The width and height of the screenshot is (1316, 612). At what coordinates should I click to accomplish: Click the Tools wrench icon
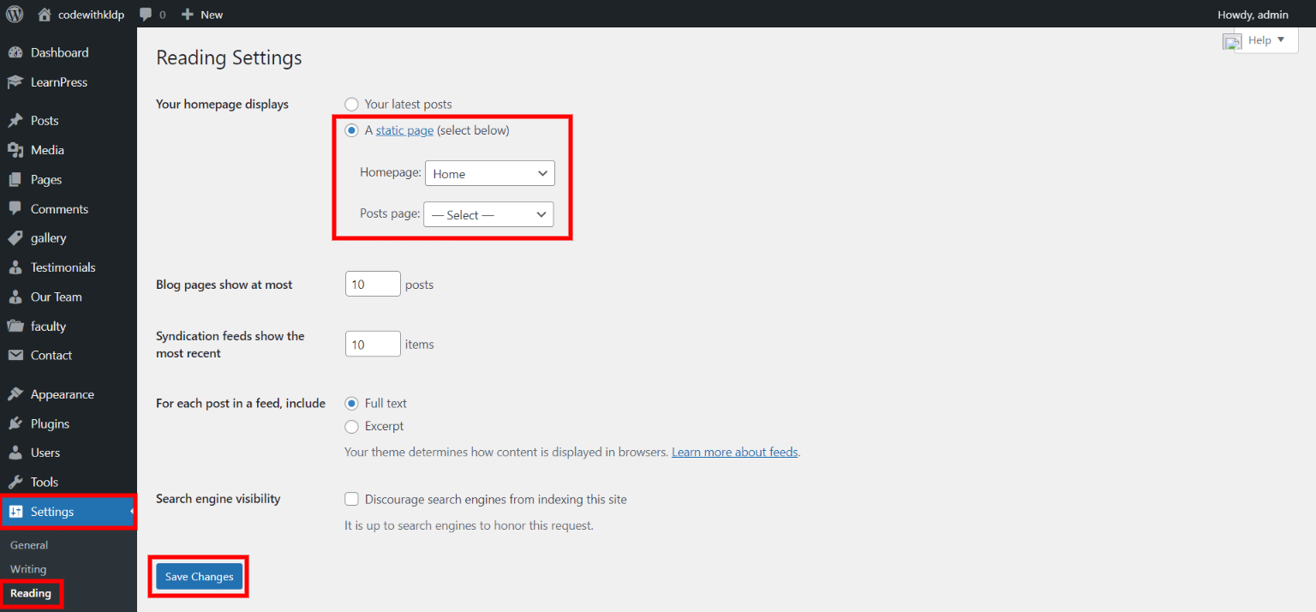tap(15, 483)
